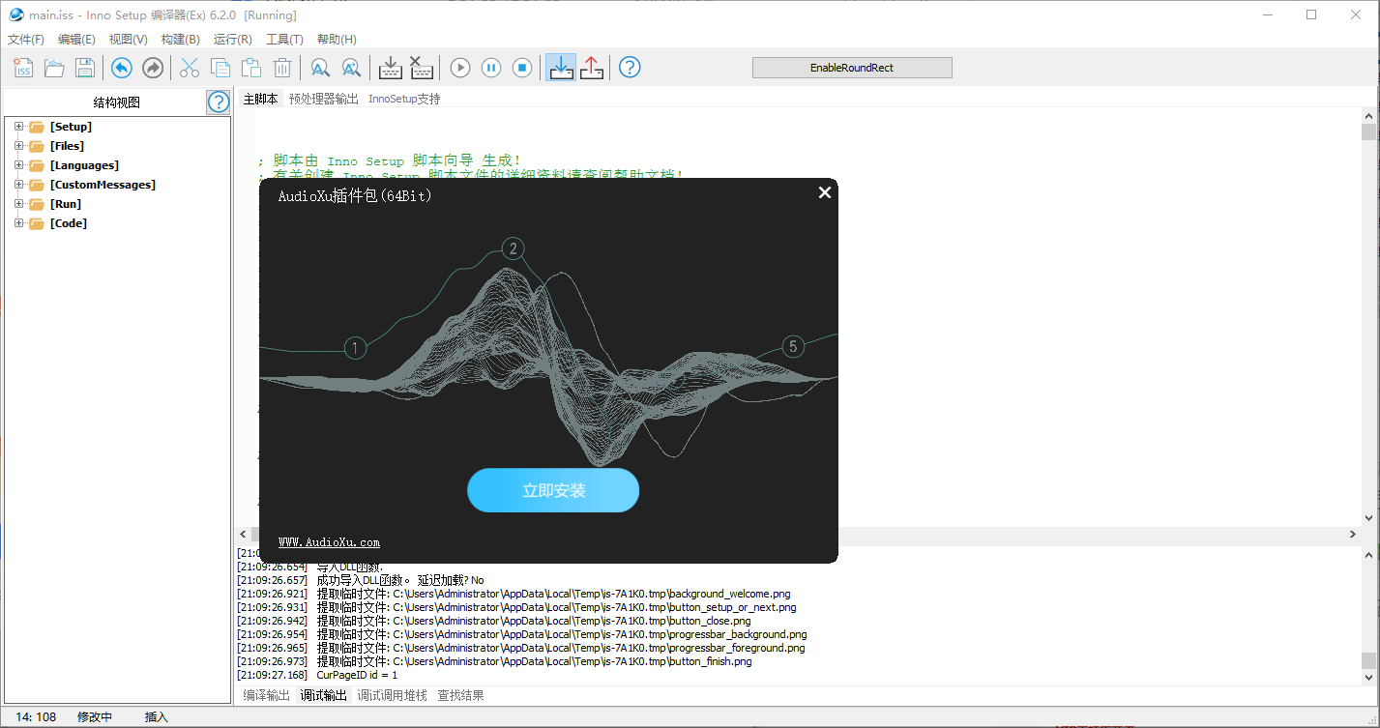Stop the running setup with the stop button
Image resolution: width=1380 pixels, height=728 pixels.
[522, 68]
